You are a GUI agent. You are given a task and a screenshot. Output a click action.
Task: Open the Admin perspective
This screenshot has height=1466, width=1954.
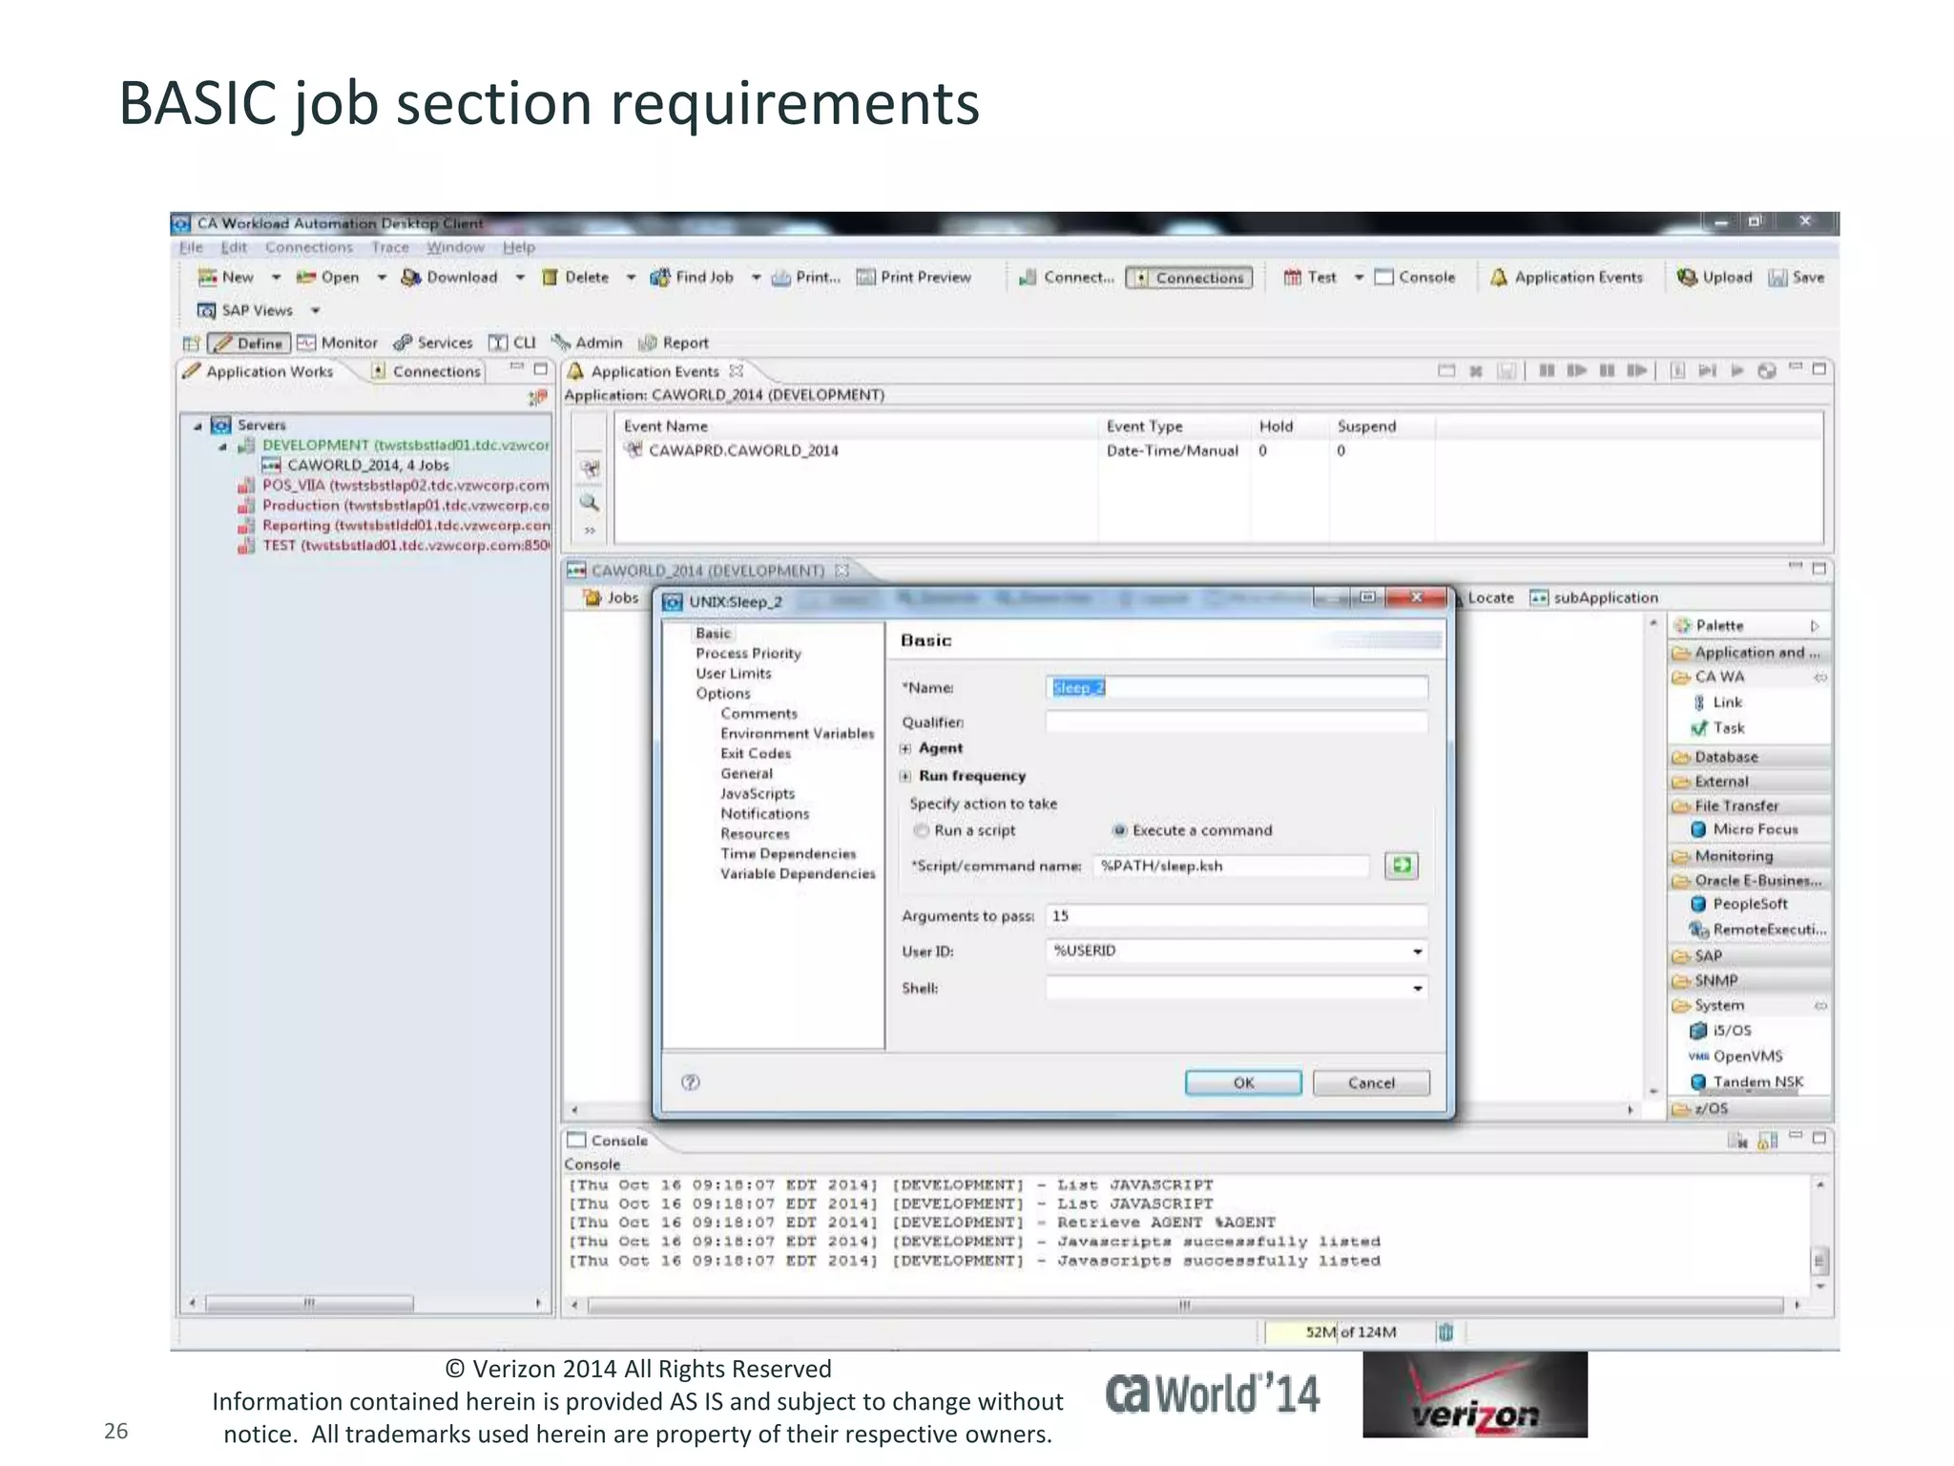pos(588,343)
